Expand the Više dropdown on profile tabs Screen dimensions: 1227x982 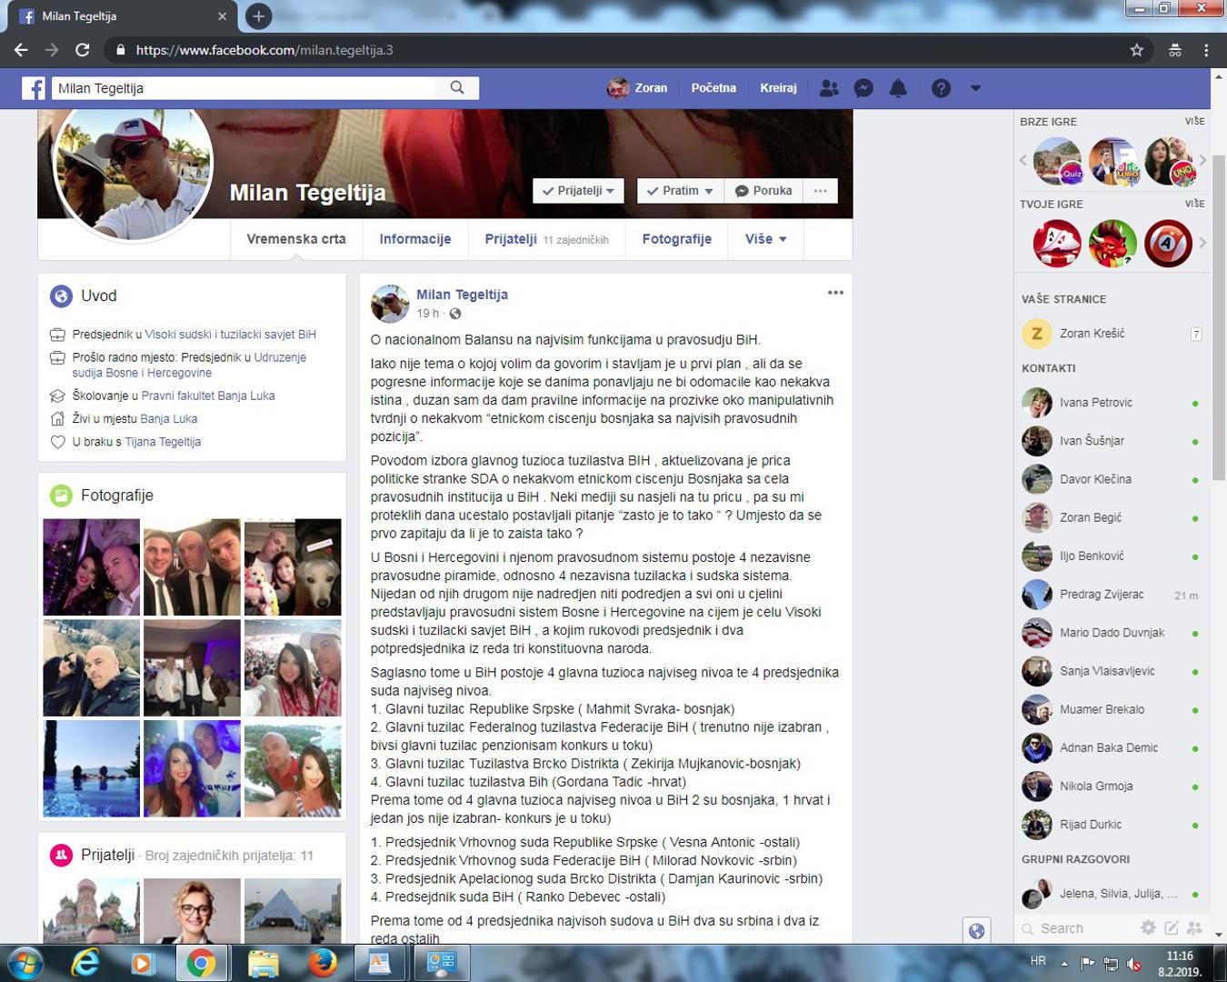(x=765, y=239)
